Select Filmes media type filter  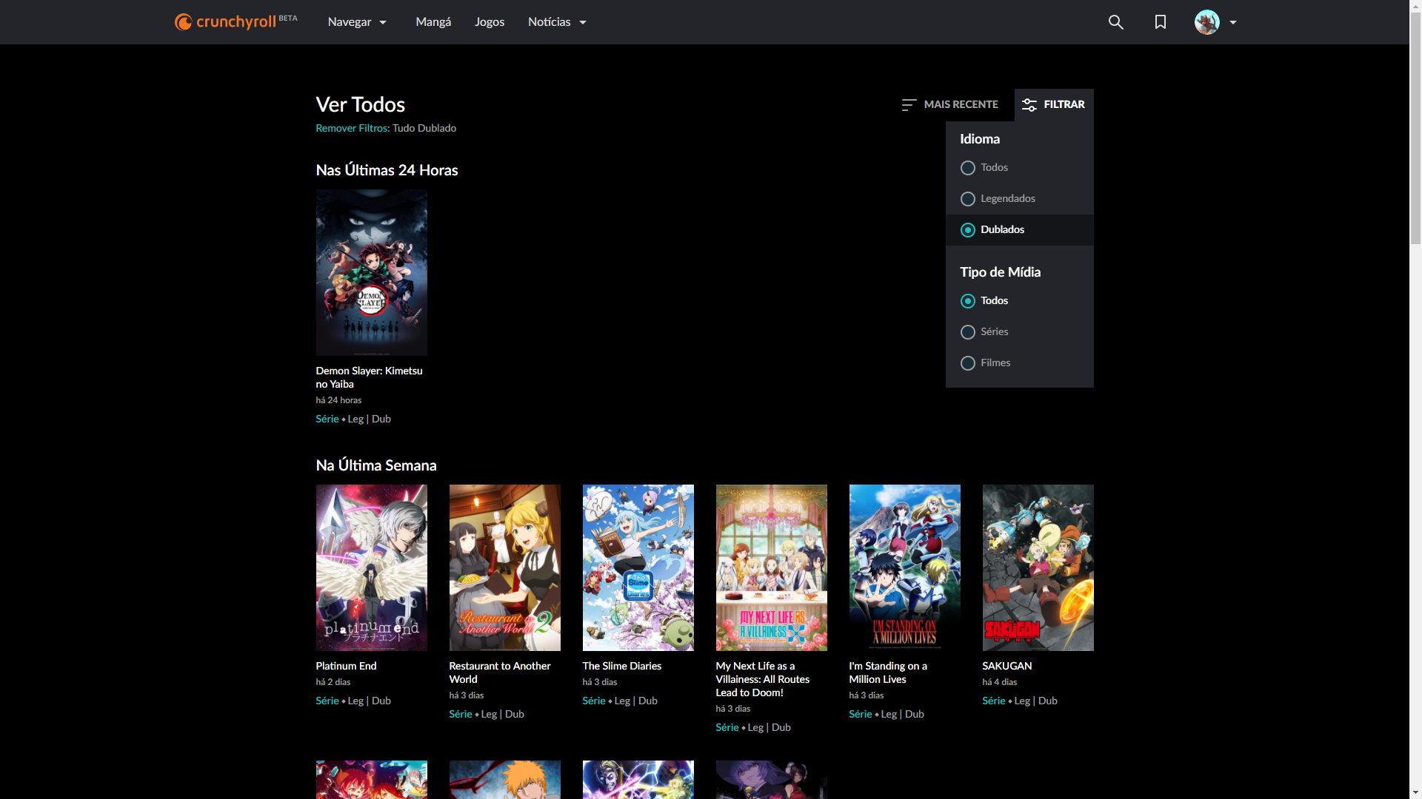pyautogui.click(x=1020, y=363)
